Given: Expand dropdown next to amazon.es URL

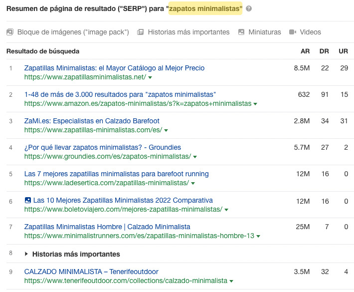Looking at the screenshot, I should coord(255,104).
